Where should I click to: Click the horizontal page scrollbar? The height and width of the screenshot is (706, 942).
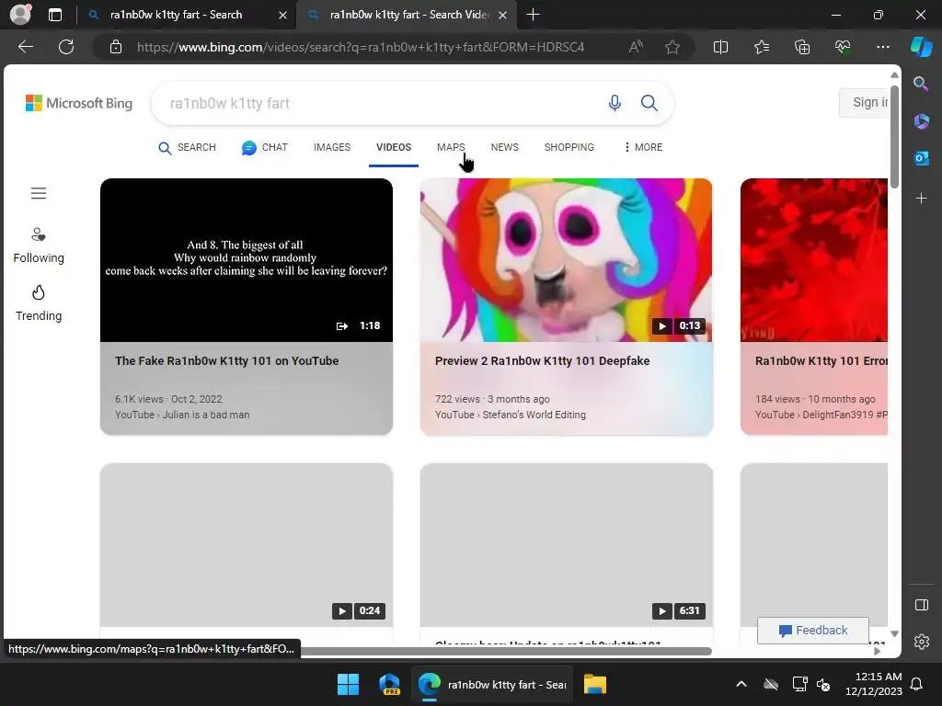point(505,651)
